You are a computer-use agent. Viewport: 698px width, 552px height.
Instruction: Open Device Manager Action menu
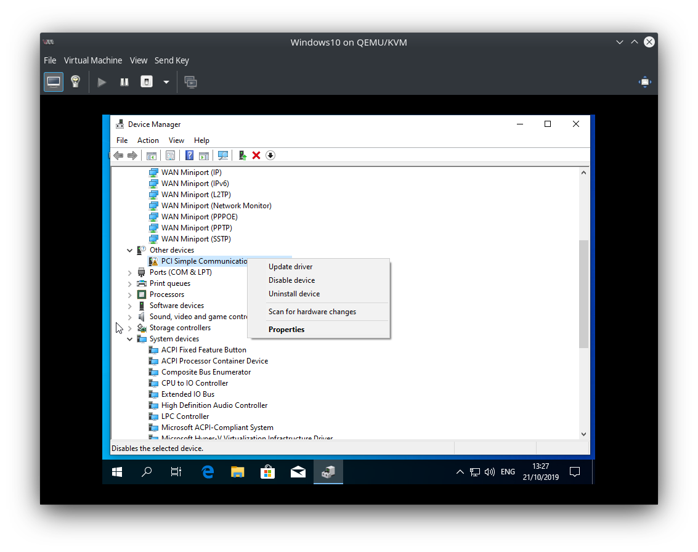[148, 140]
